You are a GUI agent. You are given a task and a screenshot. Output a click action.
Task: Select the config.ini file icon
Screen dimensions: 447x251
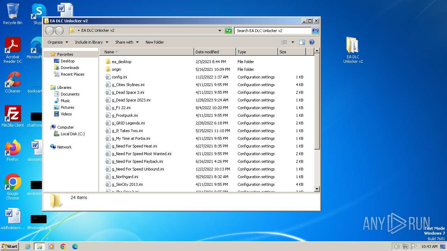click(108, 77)
